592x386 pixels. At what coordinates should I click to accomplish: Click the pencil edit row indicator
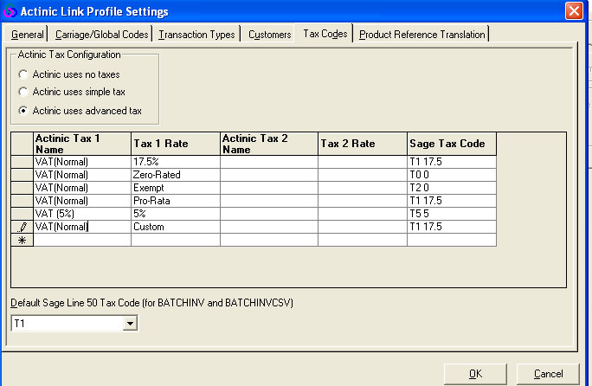pos(22,227)
